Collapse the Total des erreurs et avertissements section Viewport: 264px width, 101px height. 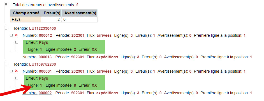point(6,5)
